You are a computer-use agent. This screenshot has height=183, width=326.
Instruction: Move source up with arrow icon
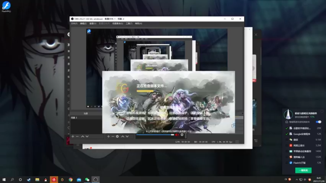pos(123,136)
